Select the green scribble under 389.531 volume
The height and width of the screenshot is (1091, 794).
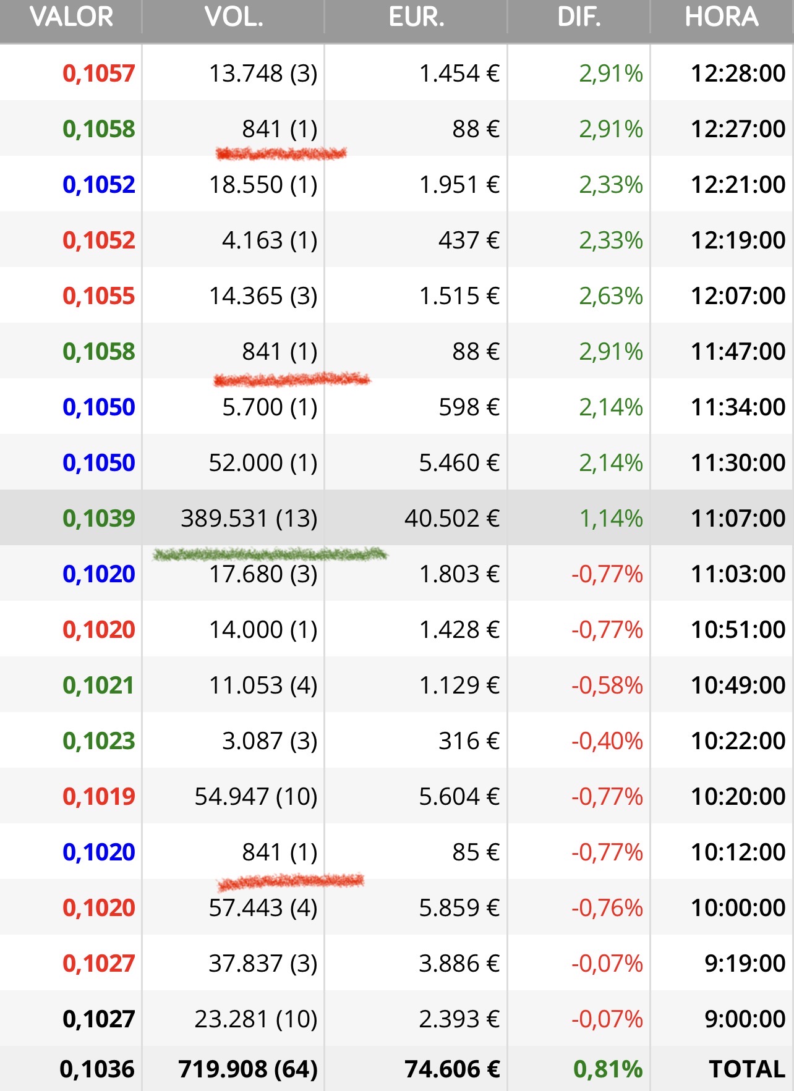point(270,554)
